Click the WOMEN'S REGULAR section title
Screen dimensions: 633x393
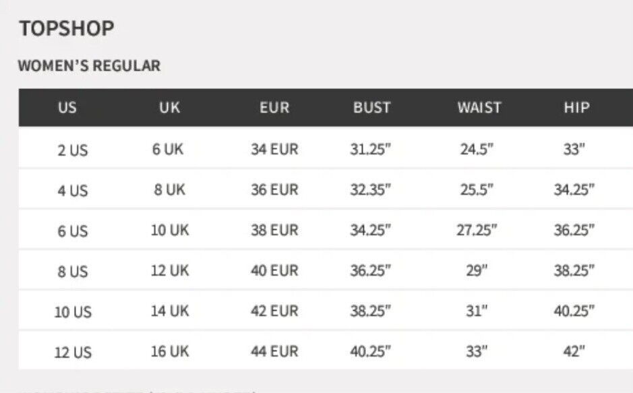click(x=89, y=66)
